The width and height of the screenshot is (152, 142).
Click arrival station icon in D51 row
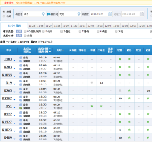click(21, 108)
